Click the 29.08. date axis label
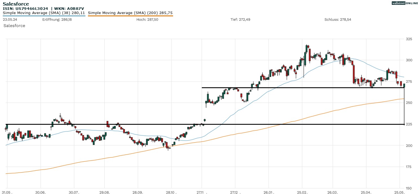The height and width of the screenshot is (194, 420). click(105, 192)
